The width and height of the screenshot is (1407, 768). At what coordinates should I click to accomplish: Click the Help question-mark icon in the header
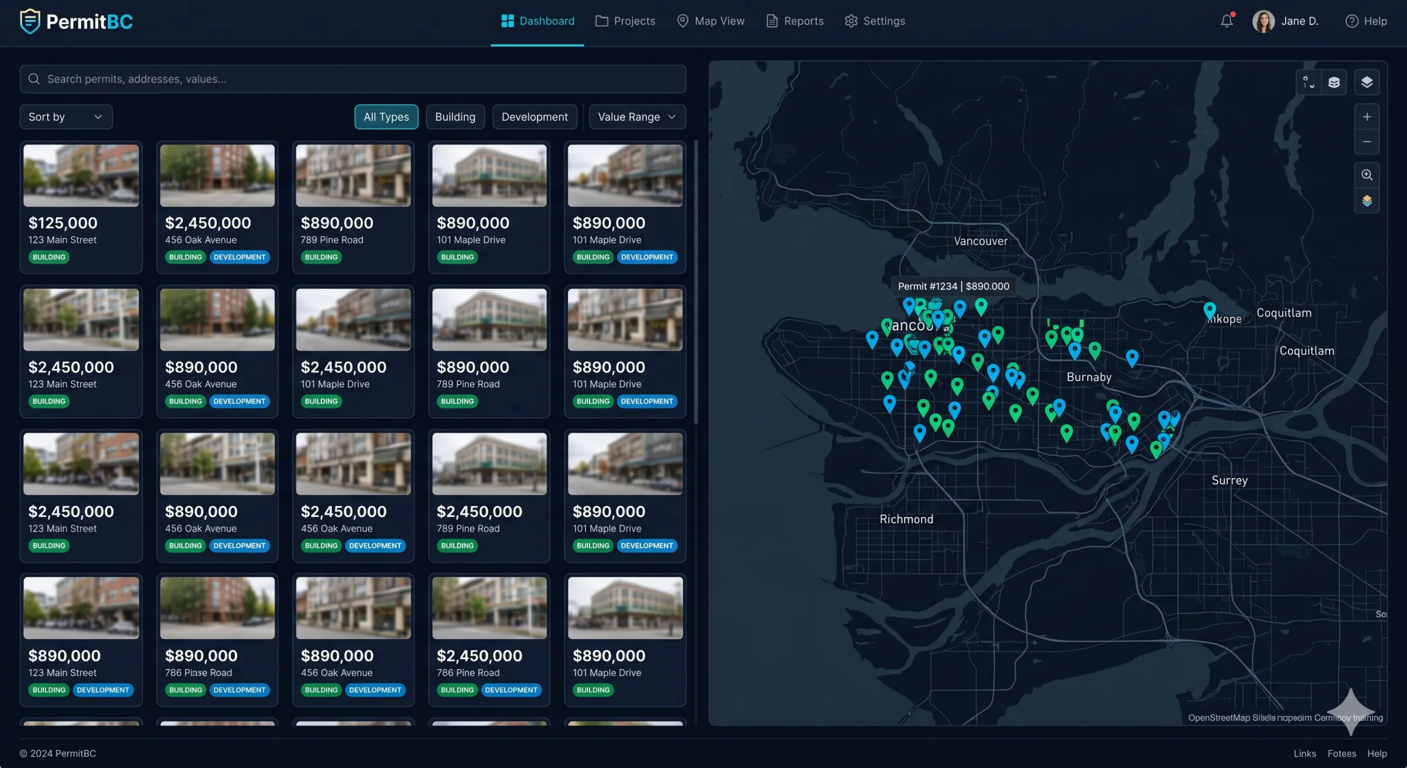pyautogui.click(x=1351, y=21)
